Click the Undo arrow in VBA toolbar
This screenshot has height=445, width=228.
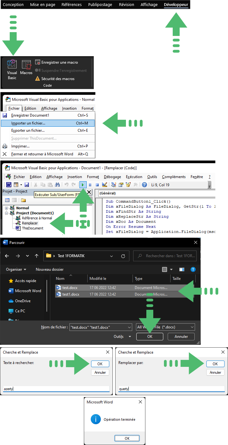point(67,185)
